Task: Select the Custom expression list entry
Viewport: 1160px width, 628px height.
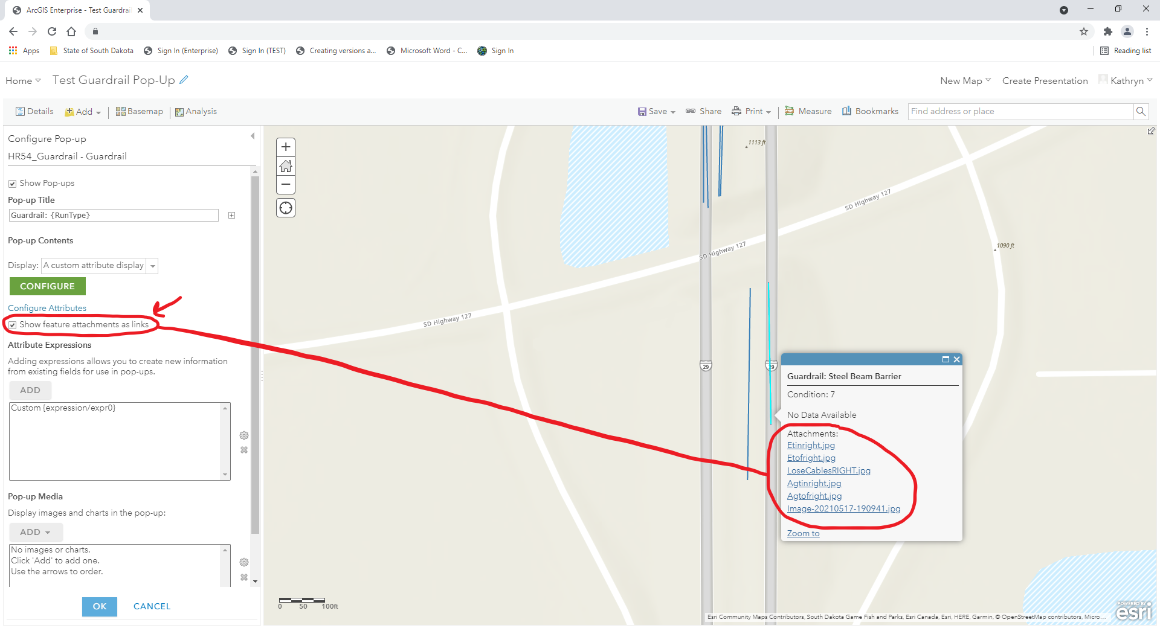Action: point(63,408)
